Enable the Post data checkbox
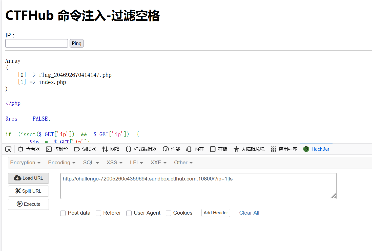 click(63, 213)
